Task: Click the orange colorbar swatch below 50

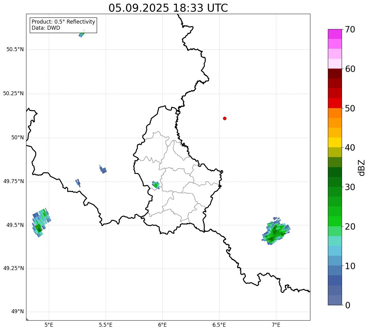Action: click(335, 113)
